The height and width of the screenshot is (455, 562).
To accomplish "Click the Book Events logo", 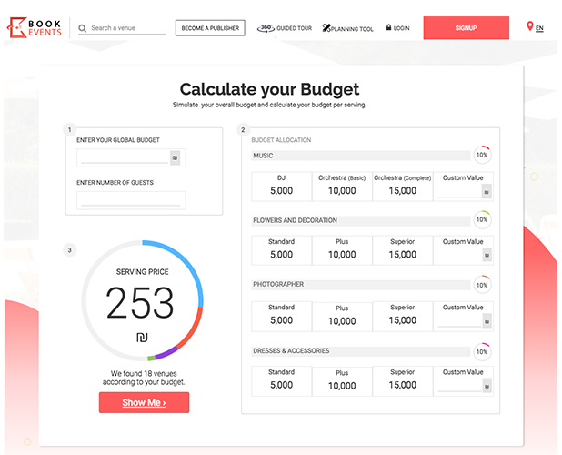I will click(x=35, y=27).
